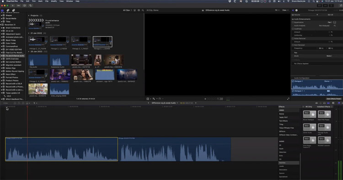
Task: Open the Mark menu
Action: coord(40,1)
